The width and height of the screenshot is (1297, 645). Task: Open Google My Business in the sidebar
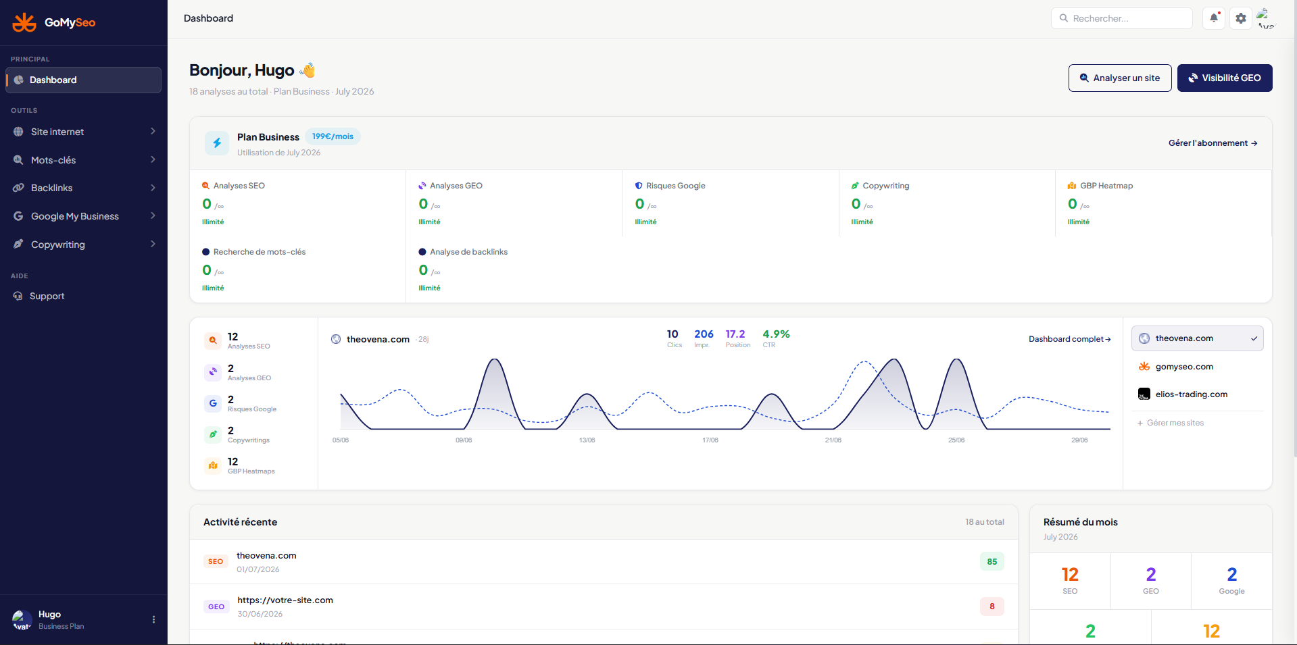click(x=83, y=216)
